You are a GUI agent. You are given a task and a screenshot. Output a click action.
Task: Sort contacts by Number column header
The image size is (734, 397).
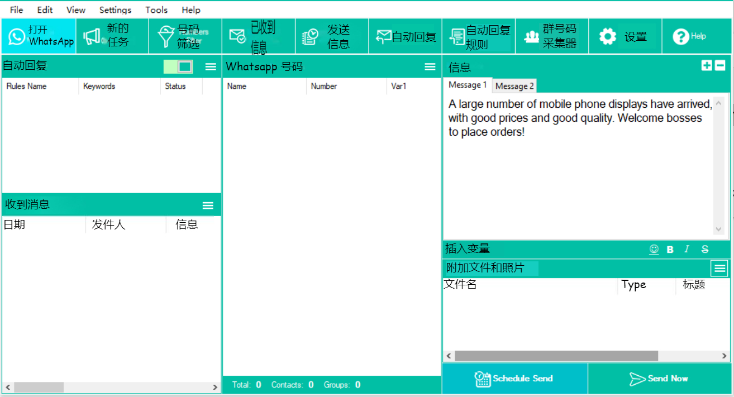(x=346, y=86)
